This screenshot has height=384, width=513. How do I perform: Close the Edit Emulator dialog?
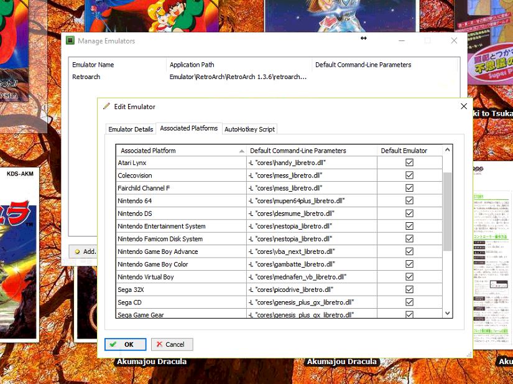(463, 106)
